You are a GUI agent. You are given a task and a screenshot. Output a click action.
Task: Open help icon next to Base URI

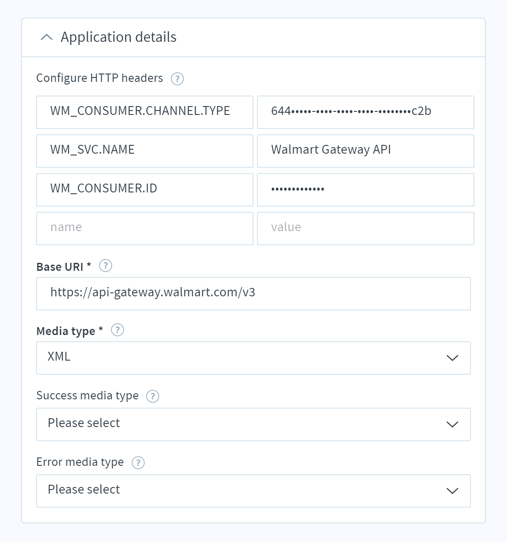[x=106, y=266]
